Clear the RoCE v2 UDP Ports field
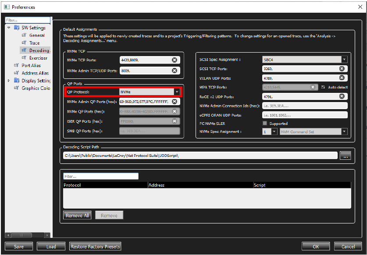The width and height of the screenshot is (367, 255). pyautogui.click(x=342, y=96)
